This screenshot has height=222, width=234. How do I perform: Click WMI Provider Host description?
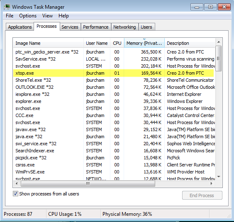[x=185, y=172]
